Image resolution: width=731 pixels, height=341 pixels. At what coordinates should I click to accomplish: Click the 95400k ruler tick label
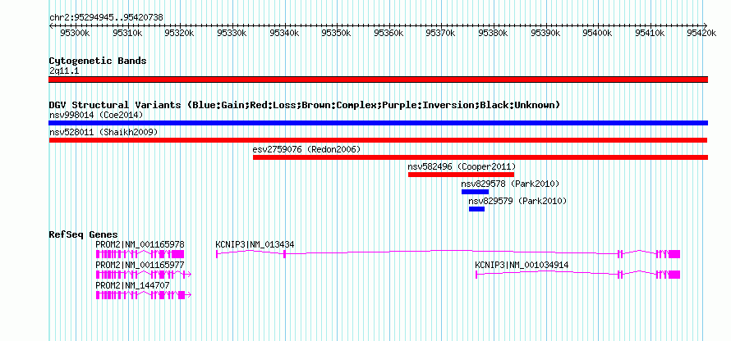click(597, 34)
